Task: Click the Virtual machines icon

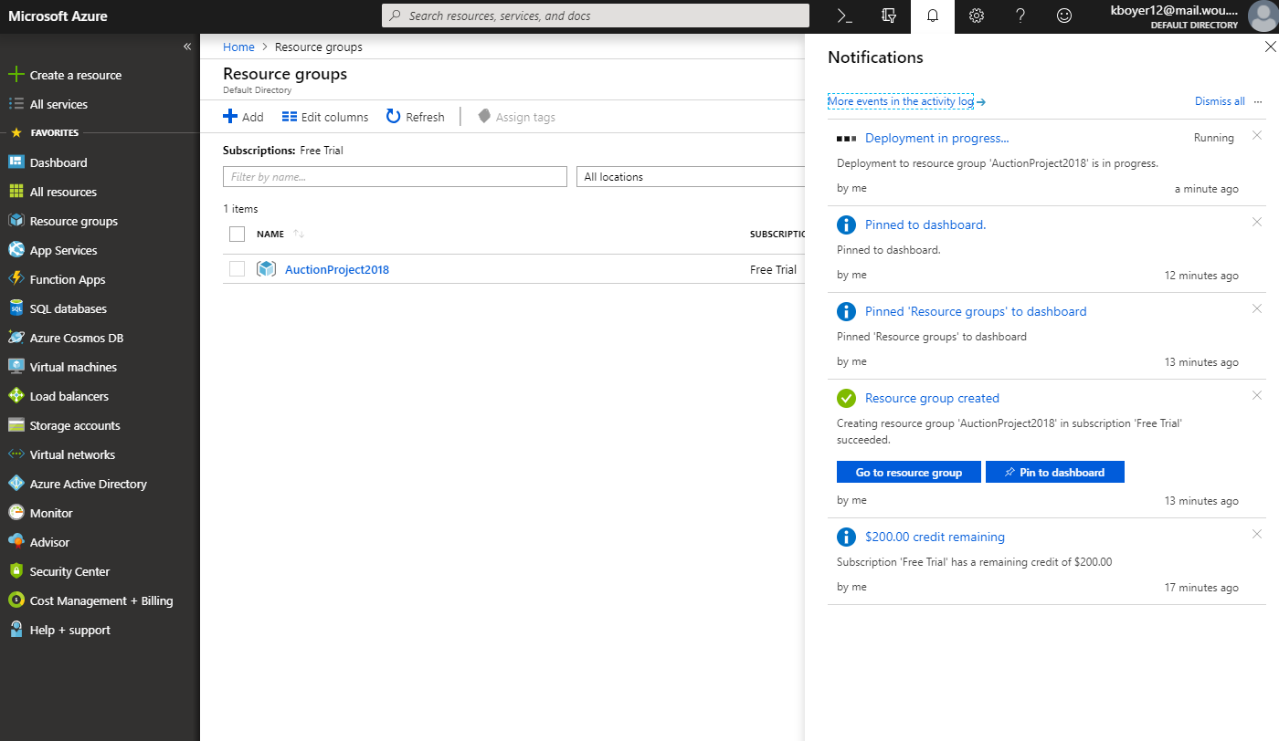Action: tap(16, 367)
